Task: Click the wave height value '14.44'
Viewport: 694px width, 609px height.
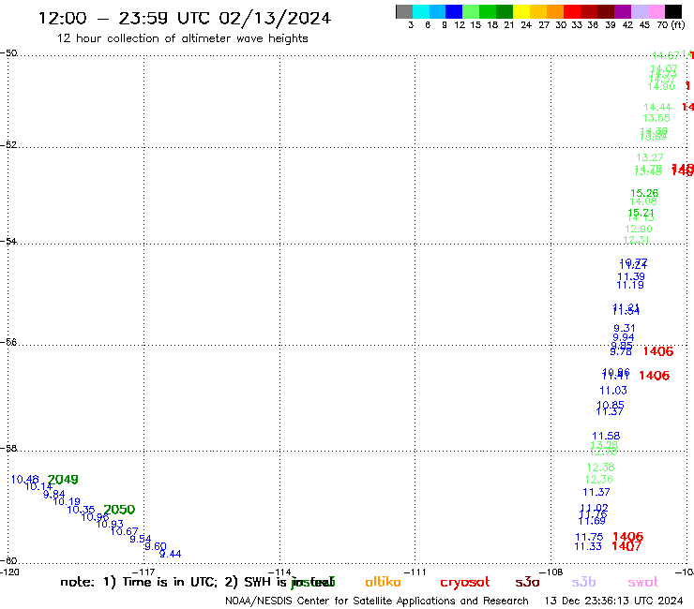Action: [657, 107]
